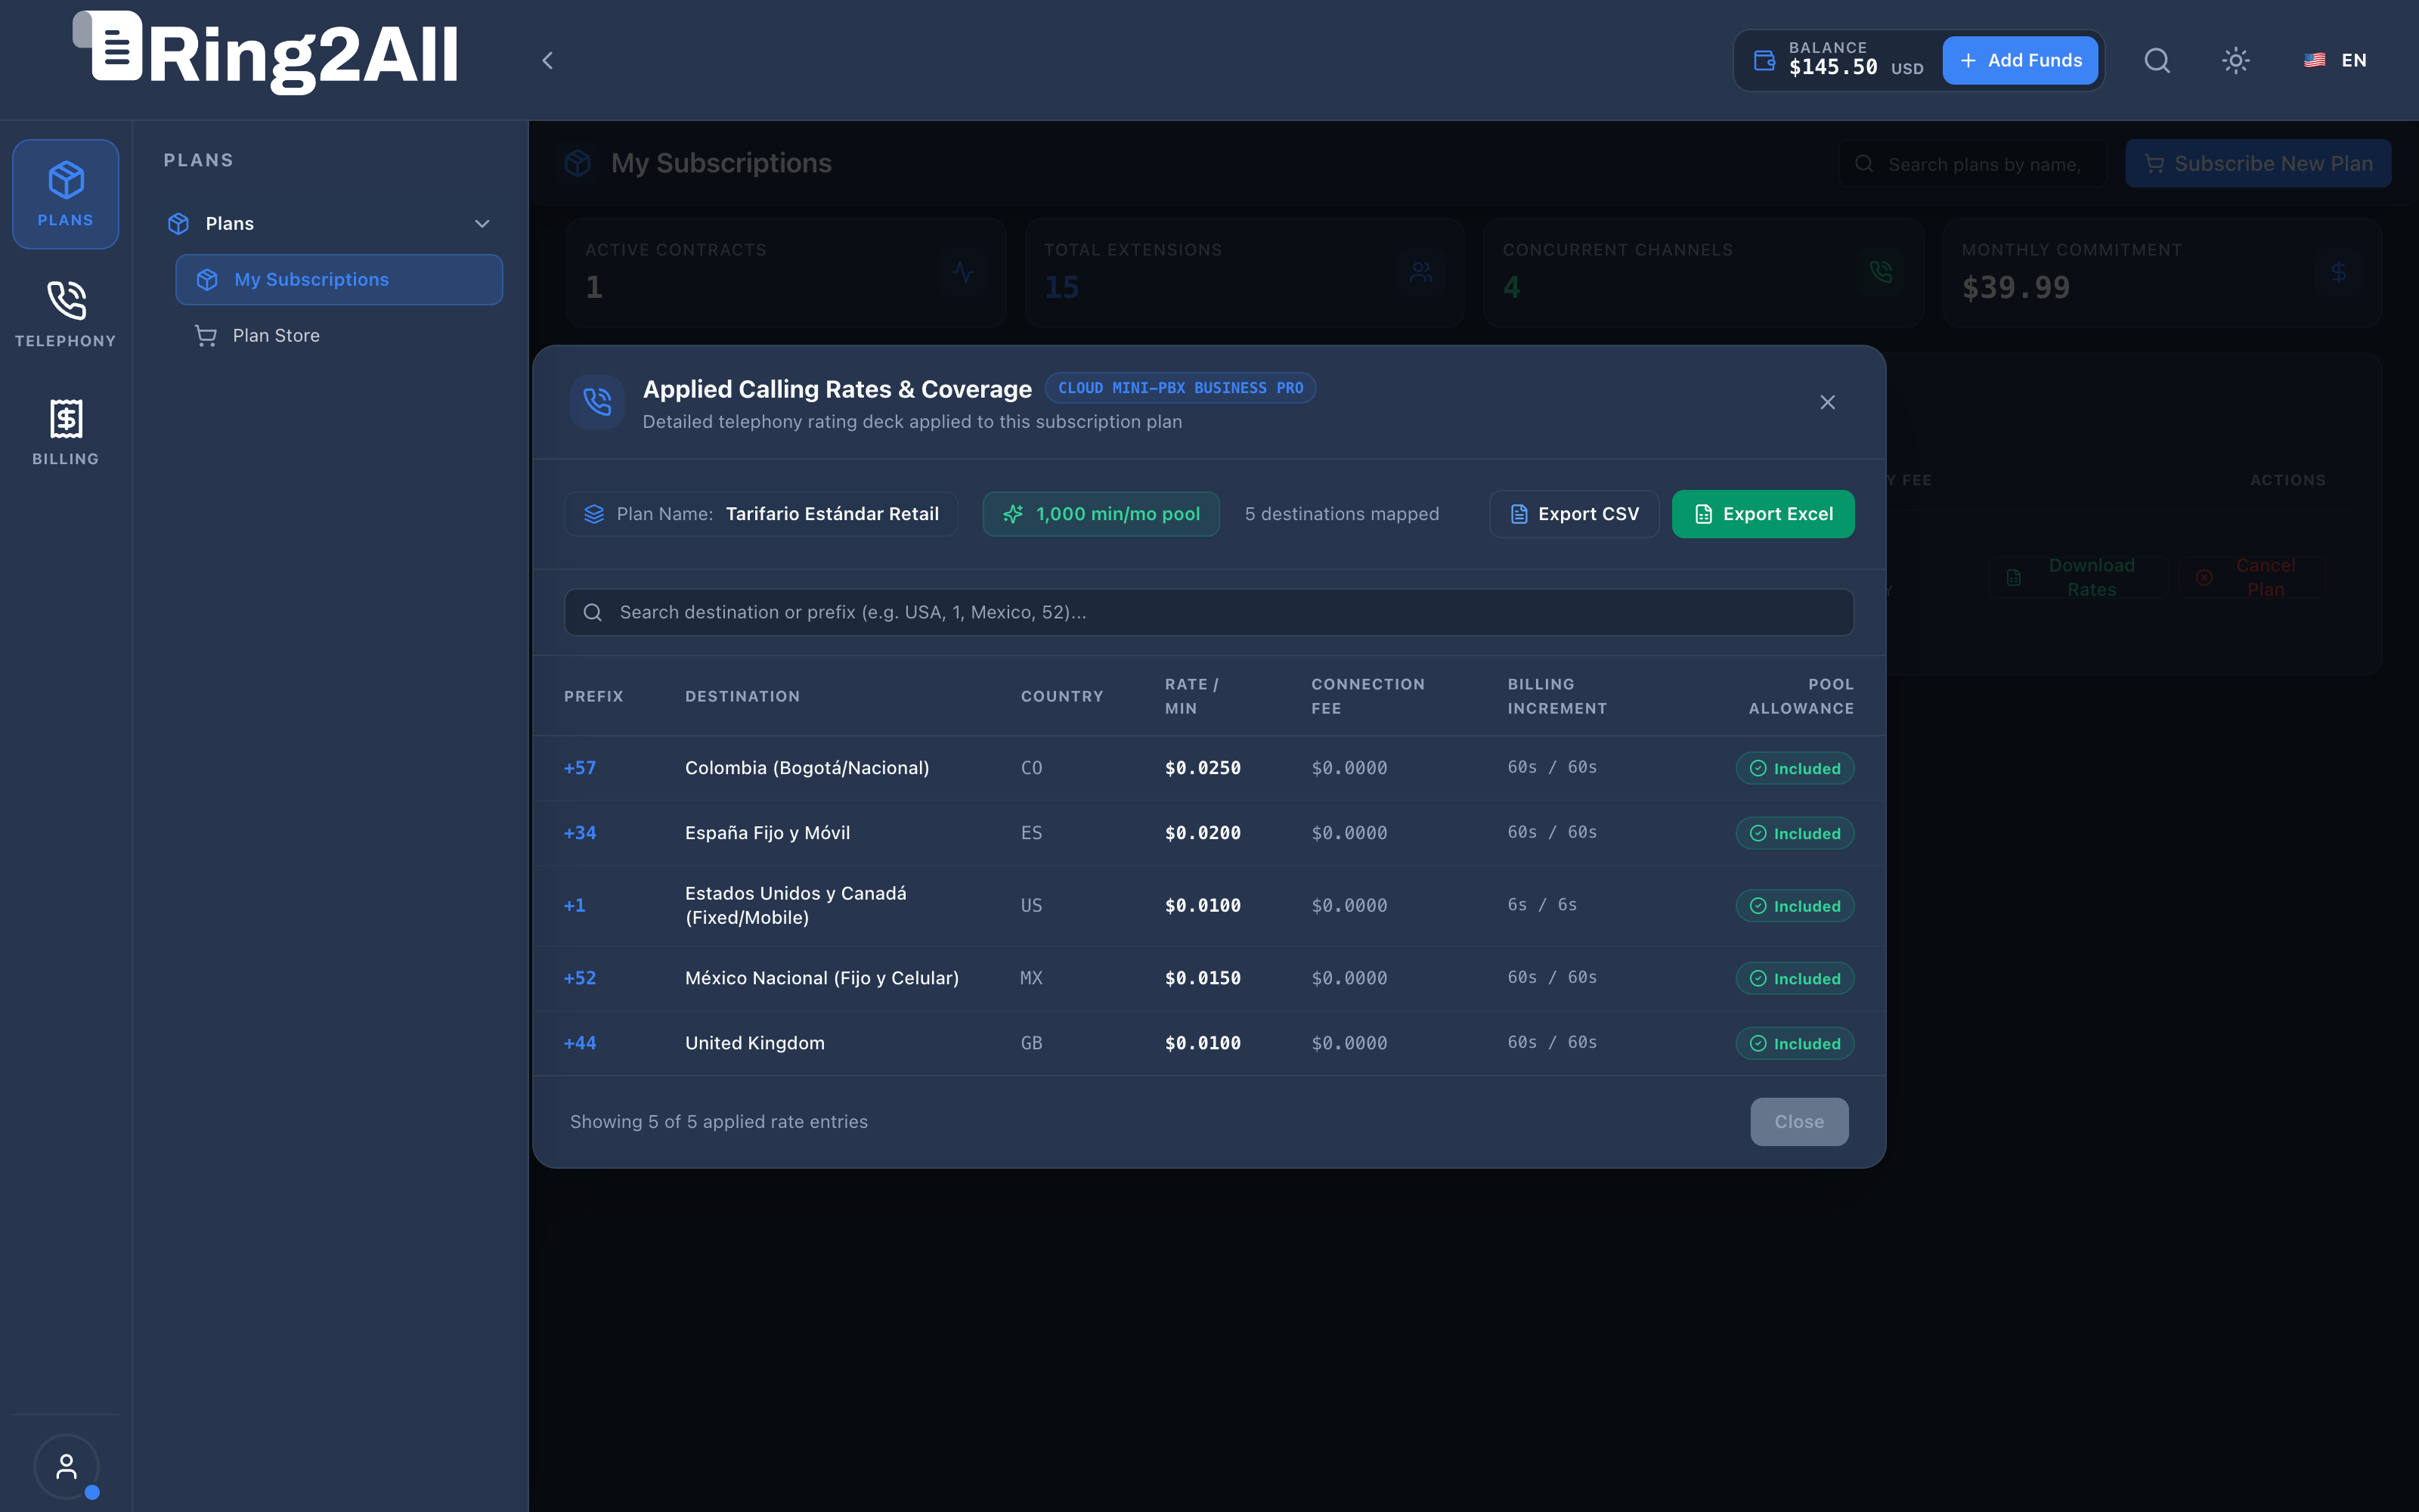Screen dimensions: 2419x1512
Task: Open the EN language selector
Action: (x=2335, y=61)
